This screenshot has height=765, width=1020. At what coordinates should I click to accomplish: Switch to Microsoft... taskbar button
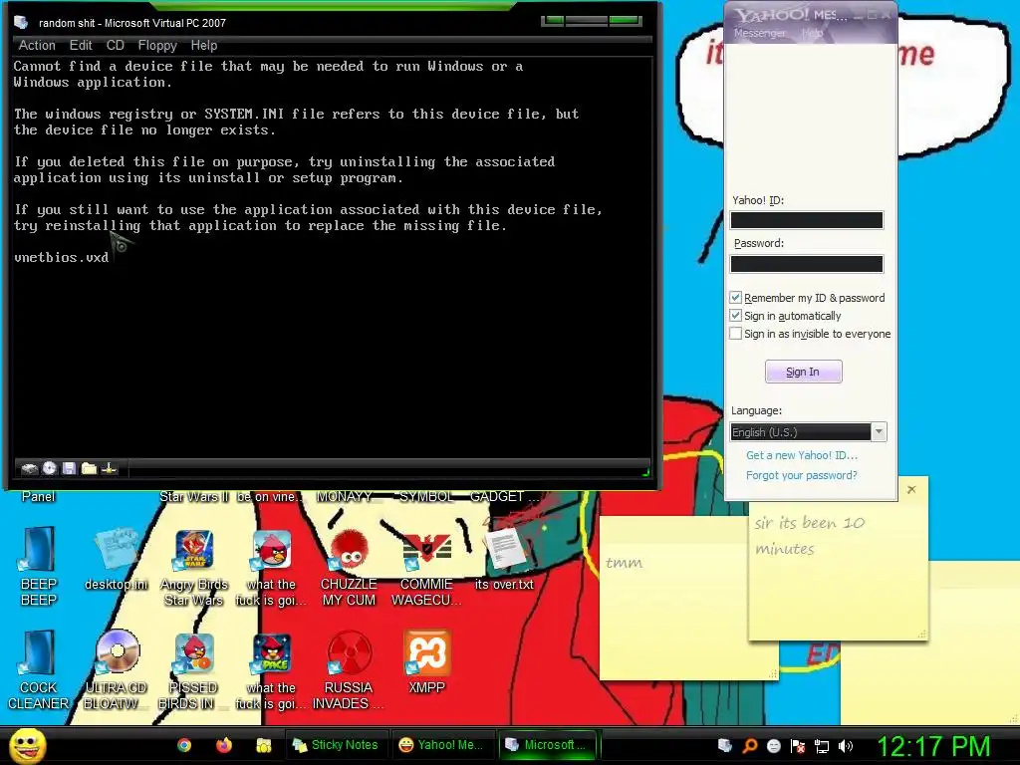548,745
